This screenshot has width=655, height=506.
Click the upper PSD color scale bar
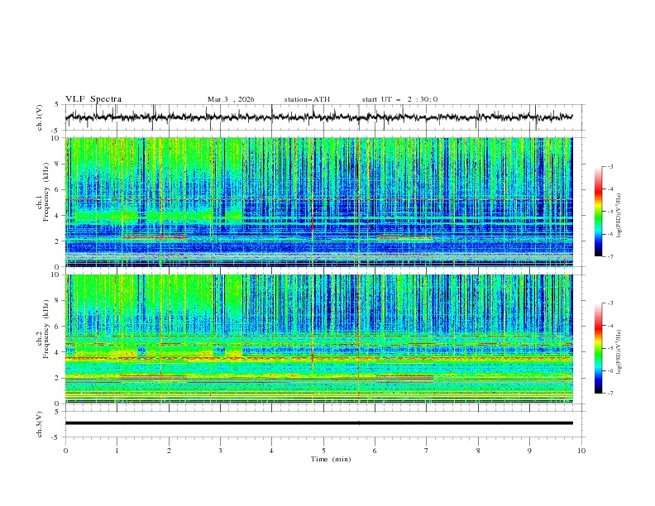point(598,212)
